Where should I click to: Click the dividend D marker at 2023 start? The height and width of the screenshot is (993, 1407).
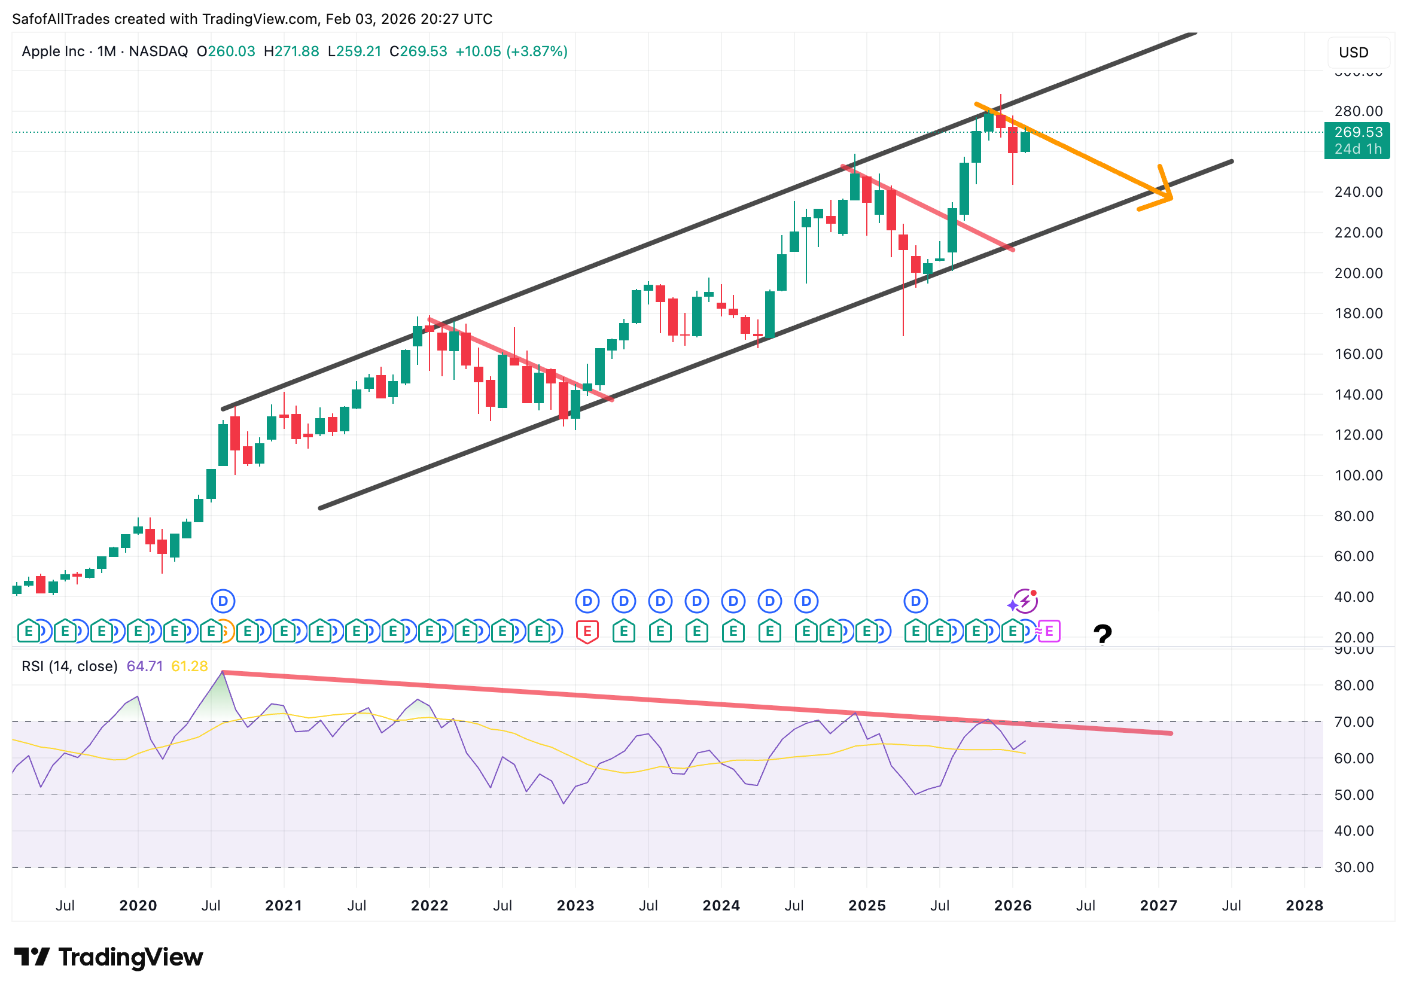click(x=587, y=601)
